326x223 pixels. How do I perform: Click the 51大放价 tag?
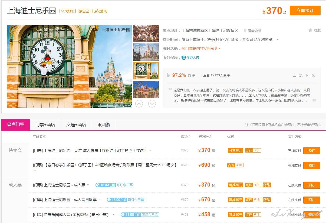coord(68,11)
